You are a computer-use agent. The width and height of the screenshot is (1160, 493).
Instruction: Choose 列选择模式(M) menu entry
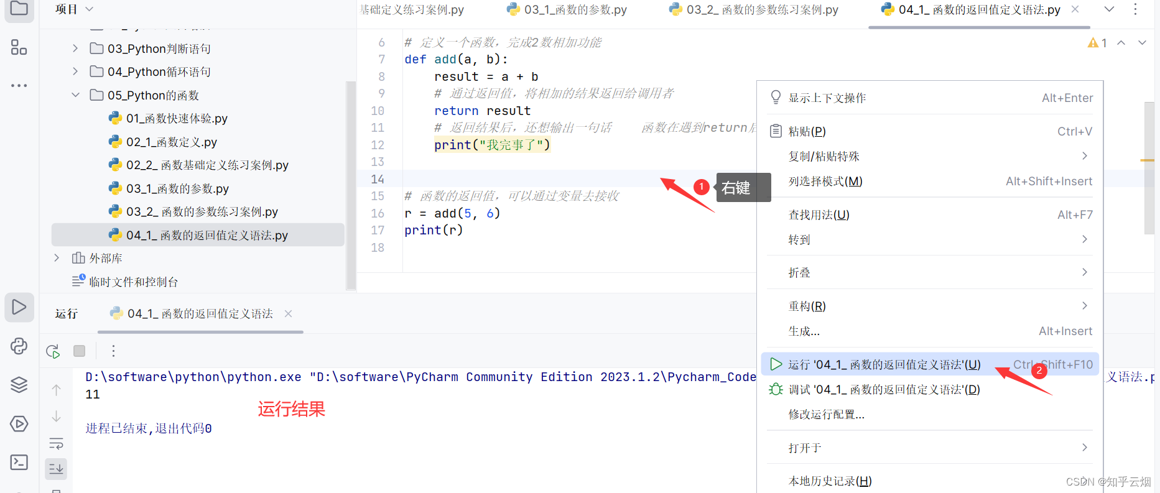tap(930, 181)
